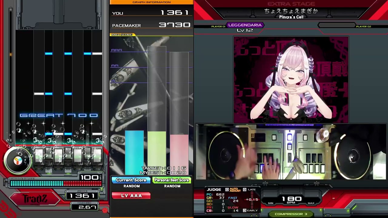Click the LEGGENDARIA difficulty badge
Viewport: 388px width, 218px height.
pyautogui.click(x=245, y=25)
